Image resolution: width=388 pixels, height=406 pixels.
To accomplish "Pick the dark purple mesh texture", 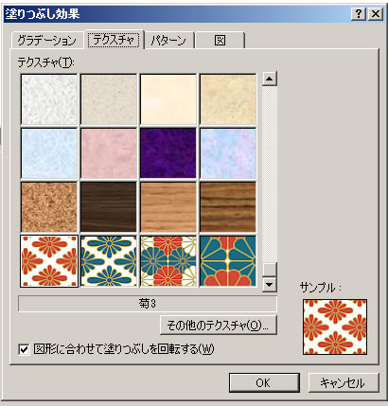I will (x=168, y=153).
